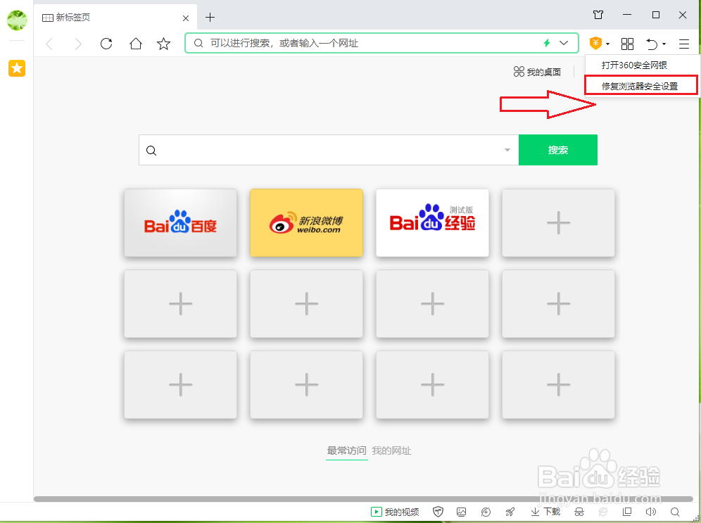
Task: Click the rocket speed-up icon
Action: click(x=510, y=512)
